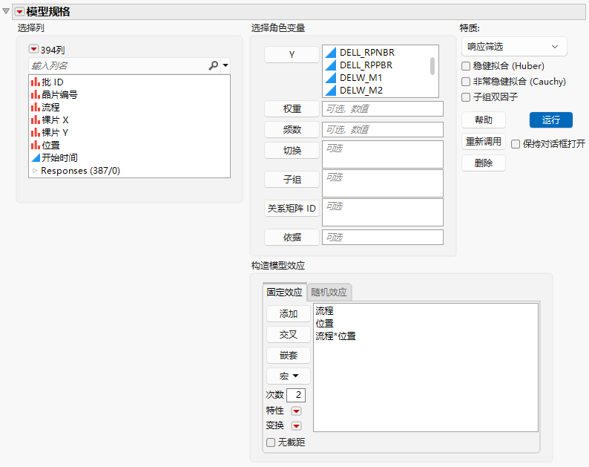Click the Y role button
589x467 pixels.
click(x=292, y=54)
